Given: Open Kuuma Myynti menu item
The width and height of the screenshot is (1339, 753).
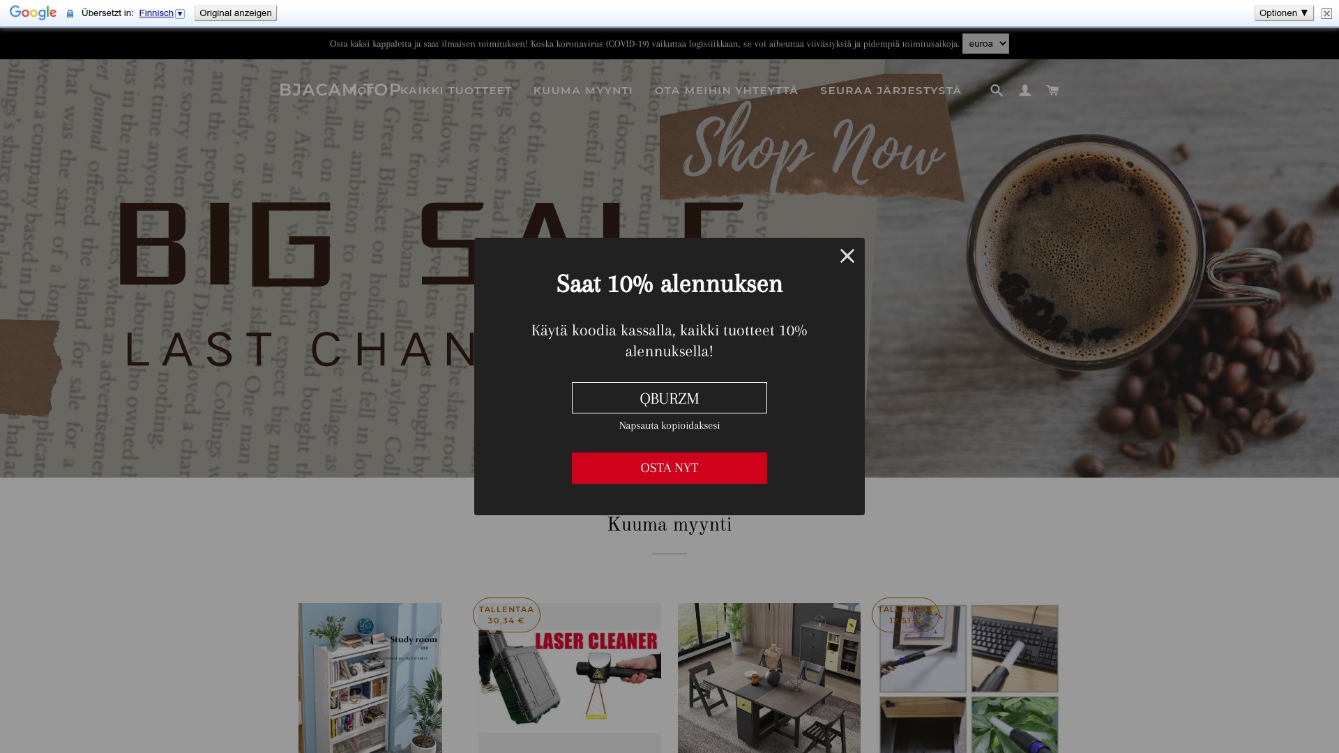Looking at the screenshot, I should [x=583, y=91].
